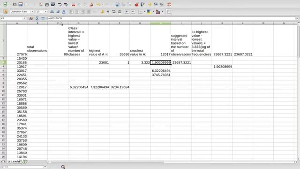
Task: Toggle left alignment
Action: pyautogui.click(x=71, y=12)
